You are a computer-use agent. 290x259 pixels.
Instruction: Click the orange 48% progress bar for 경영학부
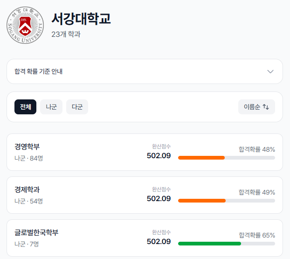point(201,158)
